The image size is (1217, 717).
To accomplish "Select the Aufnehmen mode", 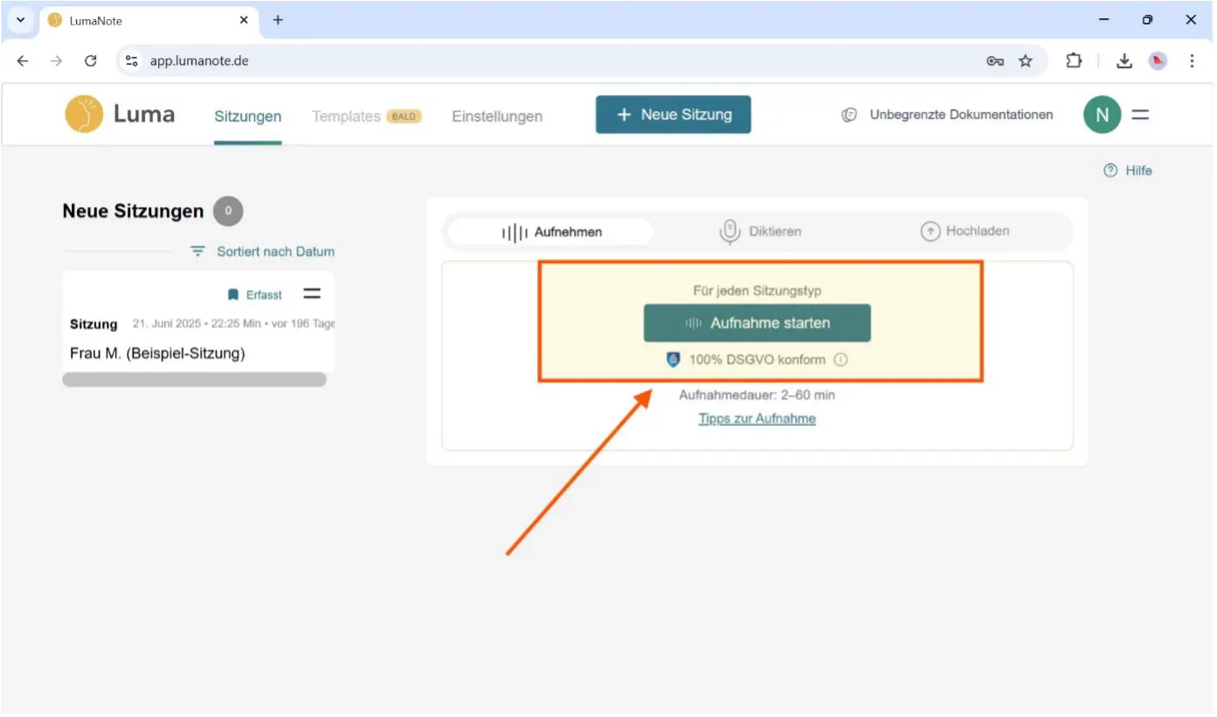I will pos(551,232).
